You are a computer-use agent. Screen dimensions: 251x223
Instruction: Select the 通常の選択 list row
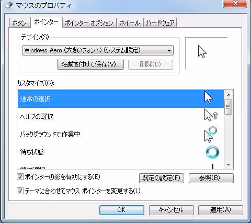(121, 99)
